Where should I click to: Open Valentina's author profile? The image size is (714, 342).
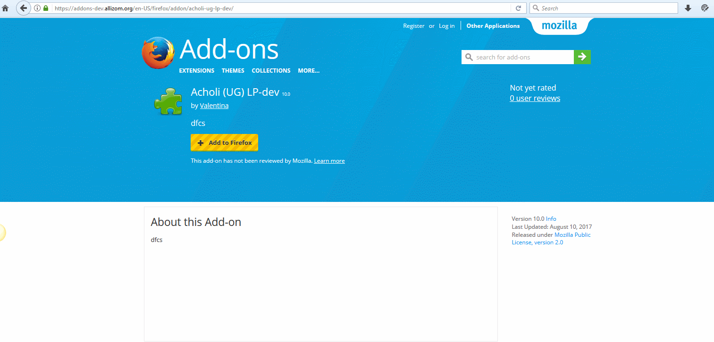coord(214,105)
